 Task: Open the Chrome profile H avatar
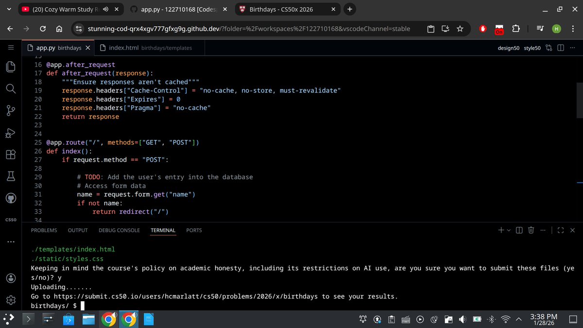click(556, 29)
